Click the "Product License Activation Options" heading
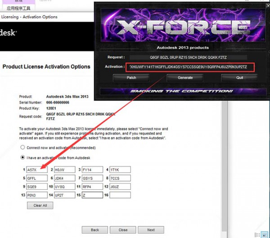The height and width of the screenshot is (238, 270). 46,67
